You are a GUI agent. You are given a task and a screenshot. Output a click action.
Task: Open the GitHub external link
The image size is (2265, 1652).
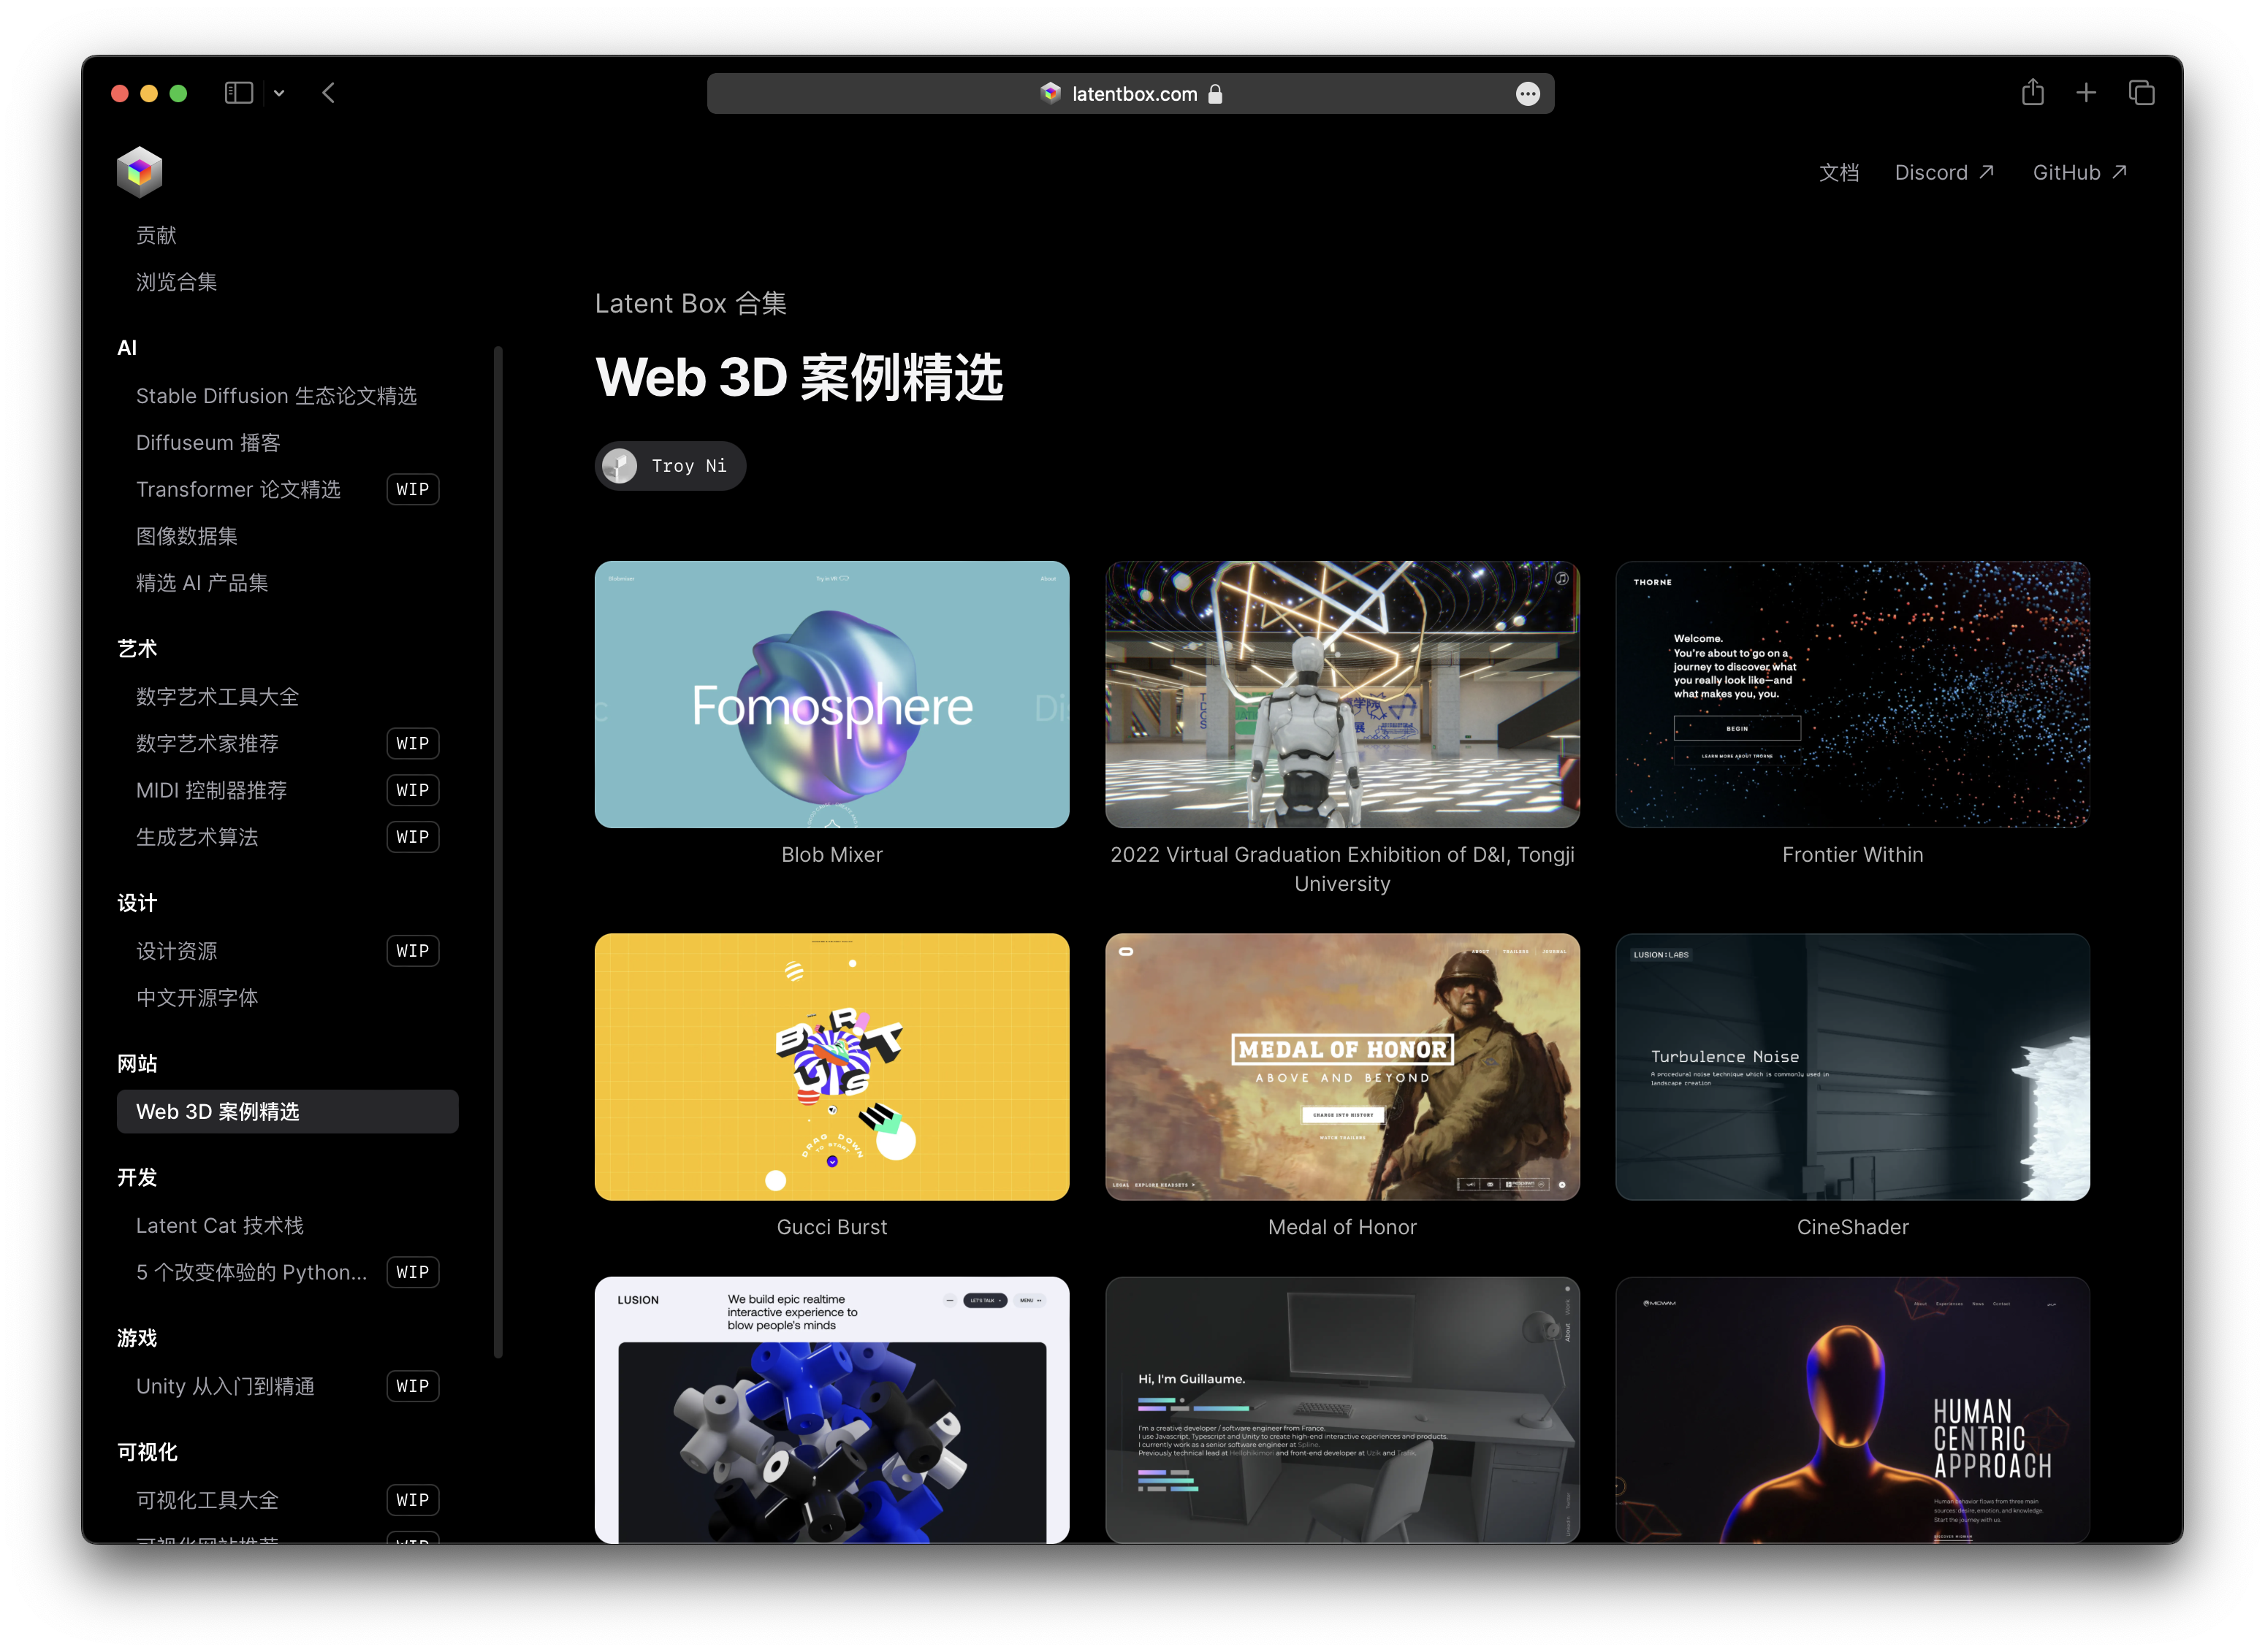coord(2079,173)
